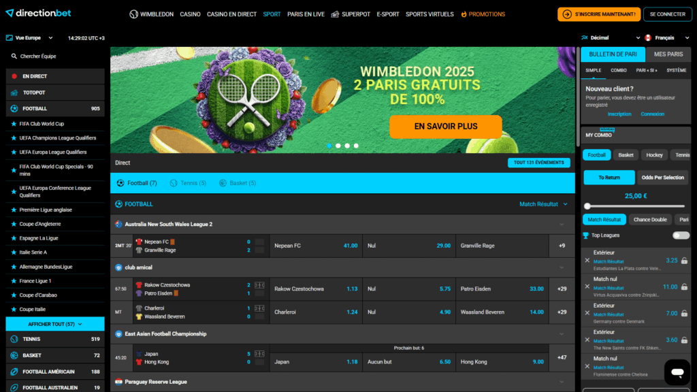The width and height of the screenshot is (697, 392).
Task: Click the stake amount slider handle
Action: pyautogui.click(x=587, y=206)
